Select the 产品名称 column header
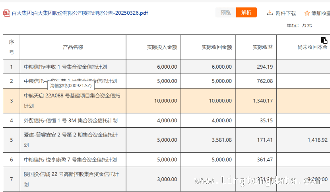Image resolution: width=330 pixels, height=192 pixels. pos(73,47)
